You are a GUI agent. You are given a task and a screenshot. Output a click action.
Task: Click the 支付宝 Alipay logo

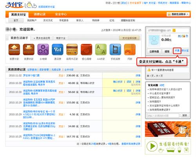(15, 5)
